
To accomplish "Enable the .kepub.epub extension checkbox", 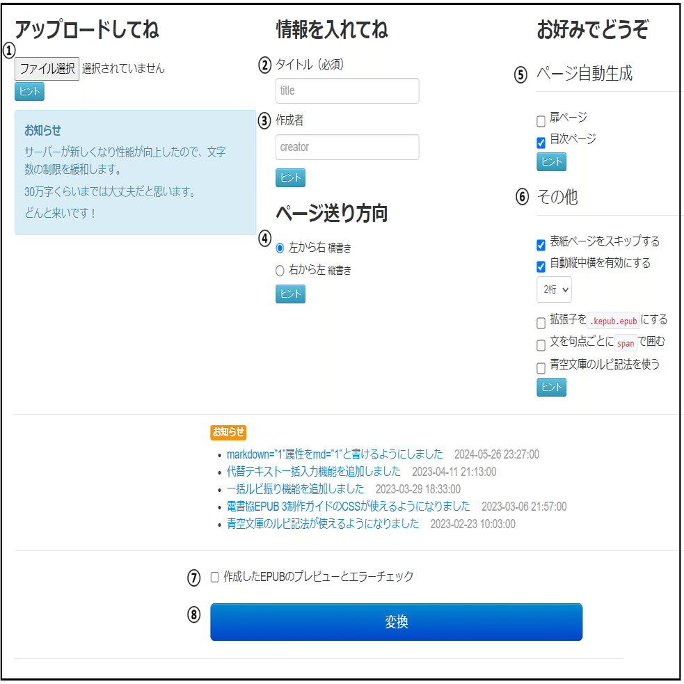I will point(539,321).
